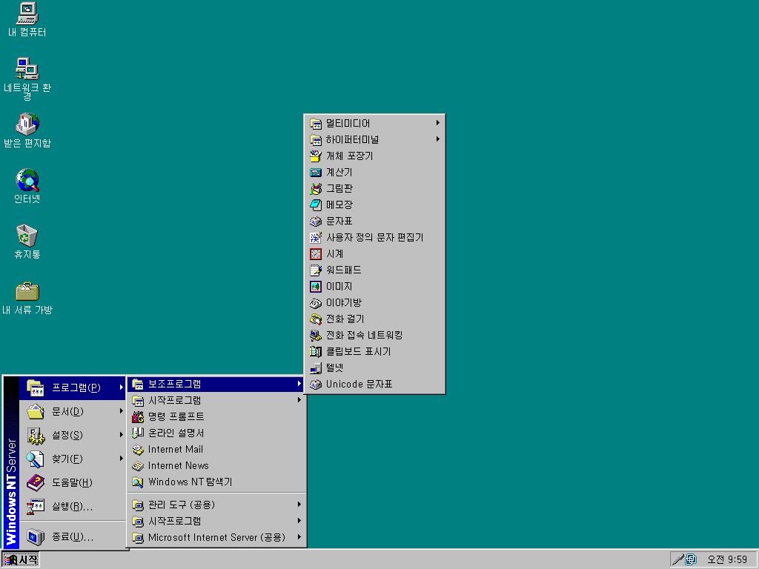Choose 실행(R)... from the Start menu
This screenshot has height=569, width=759.
click(73, 507)
